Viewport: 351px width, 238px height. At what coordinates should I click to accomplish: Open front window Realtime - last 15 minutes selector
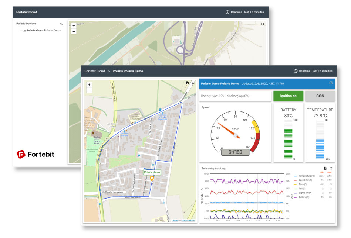(x=313, y=71)
